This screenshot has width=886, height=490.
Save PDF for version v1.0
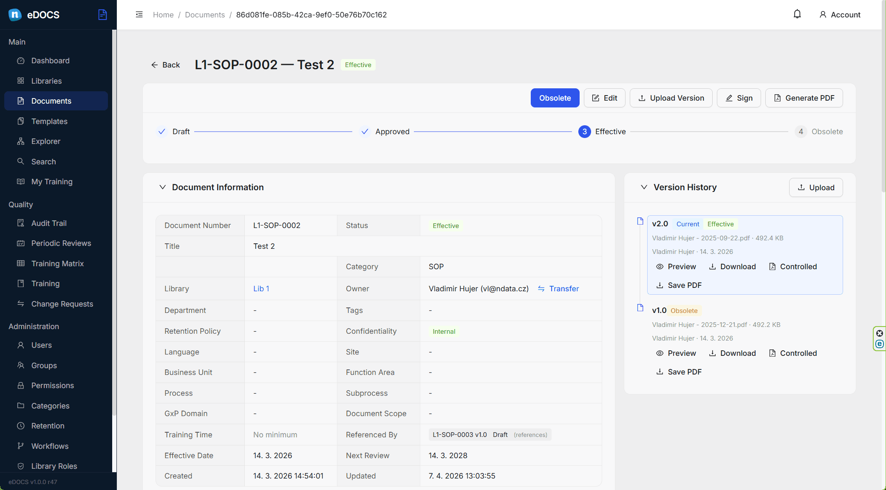[679, 372]
